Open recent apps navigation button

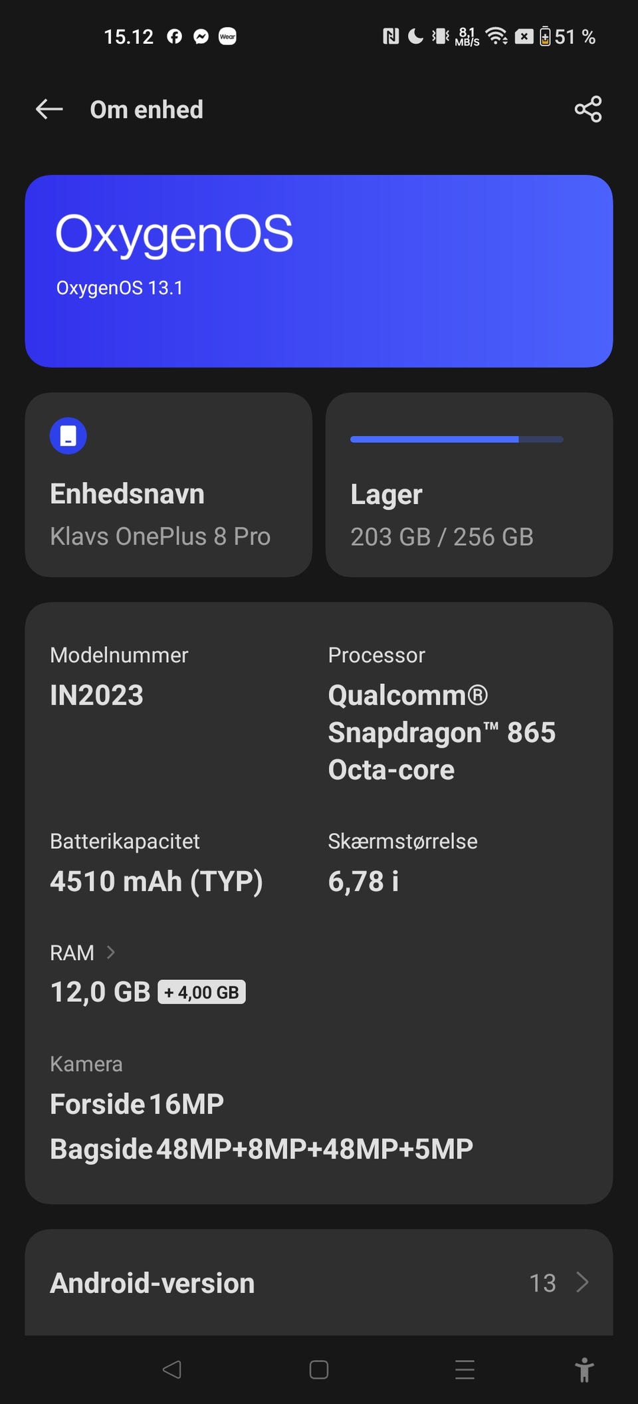pos(465,1369)
